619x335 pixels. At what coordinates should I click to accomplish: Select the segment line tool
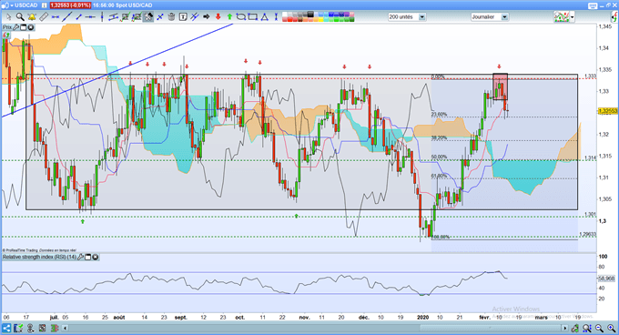[x=78, y=17]
